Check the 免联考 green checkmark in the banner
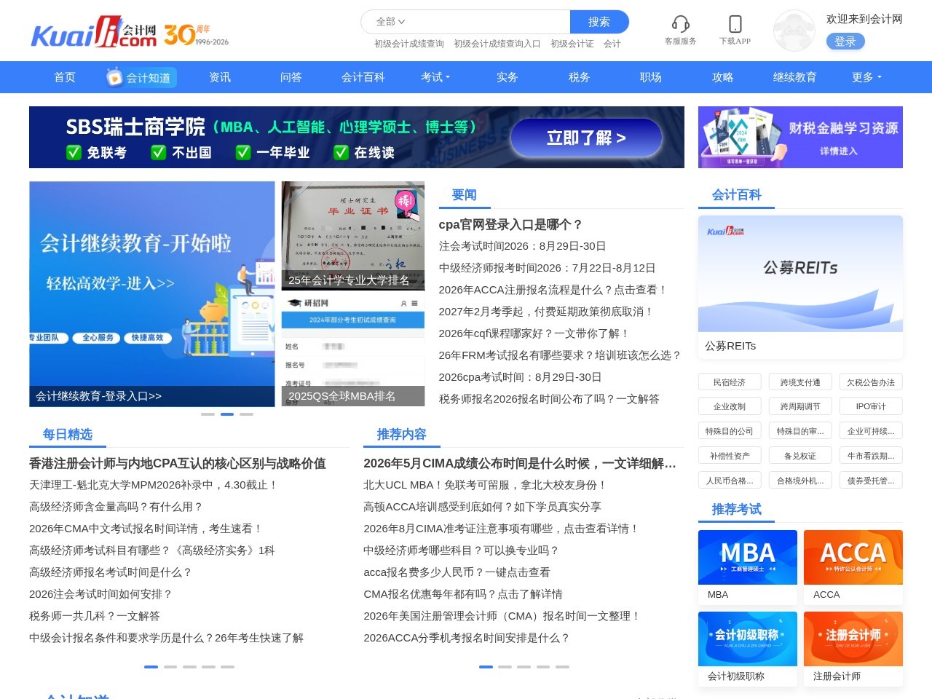The image size is (932, 699). (74, 154)
